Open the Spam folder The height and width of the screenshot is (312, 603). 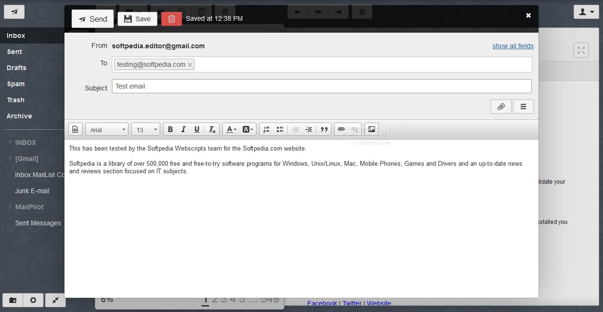tap(32, 84)
